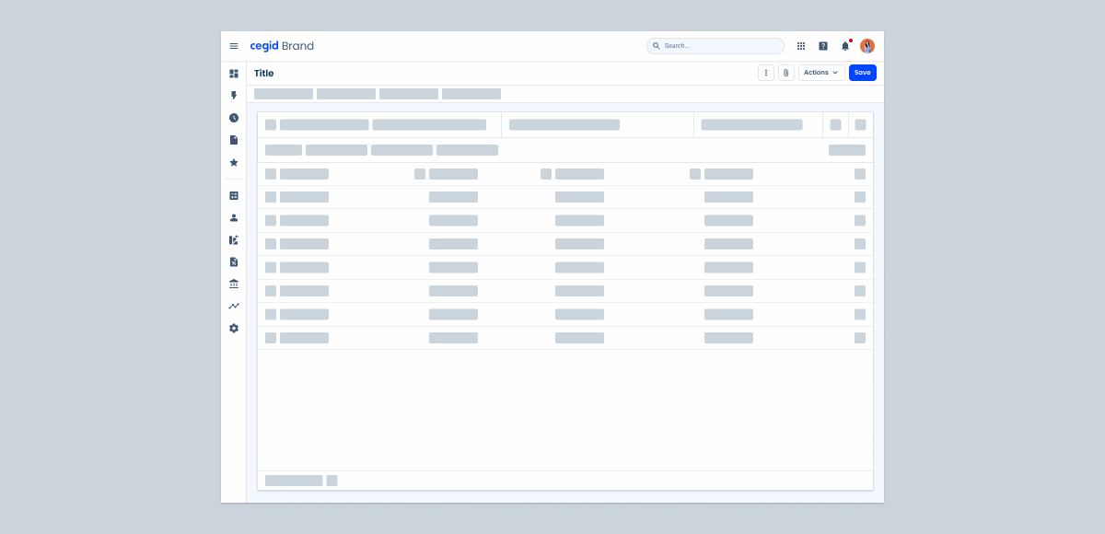Open the settings gear at sidebar bottom

pyautogui.click(x=234, y=328)
